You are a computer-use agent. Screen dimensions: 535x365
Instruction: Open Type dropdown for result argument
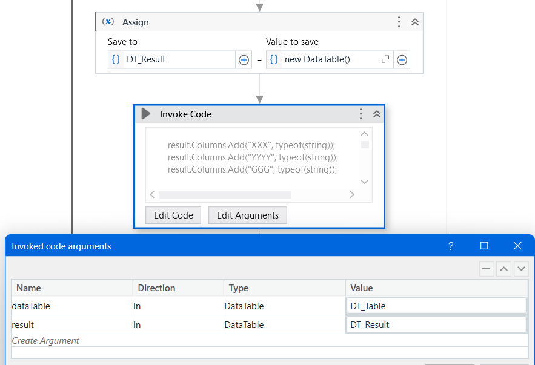[284, 325]
